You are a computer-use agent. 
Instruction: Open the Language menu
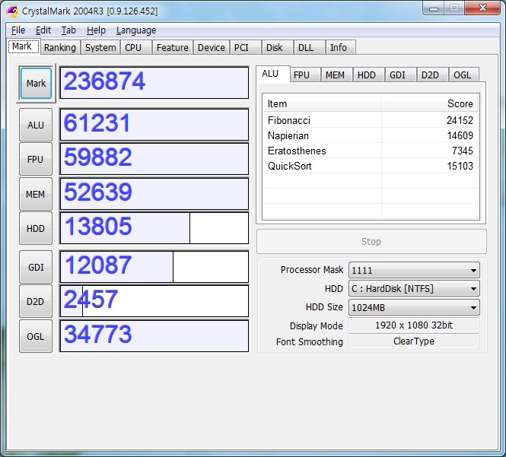point(136,30)
